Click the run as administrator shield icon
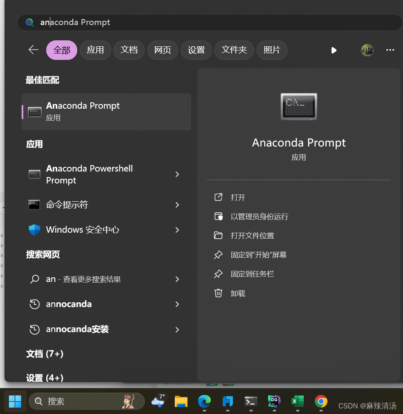This screenshot has height=414, width=403. (x=218, y=216)
